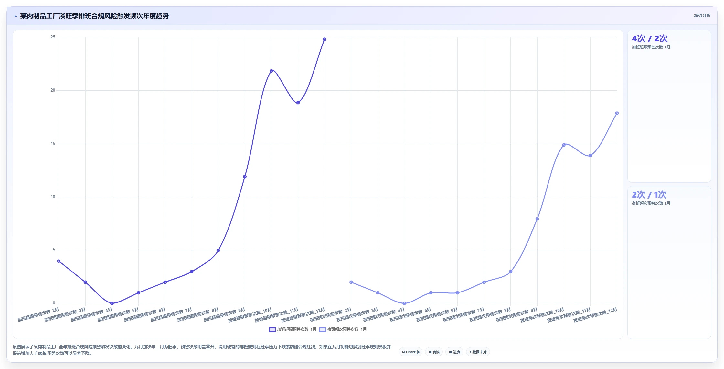Click the first 加班超限 data point at value 4
The height and width of the screenshot is (369, 724).
(x=59, y=261)
